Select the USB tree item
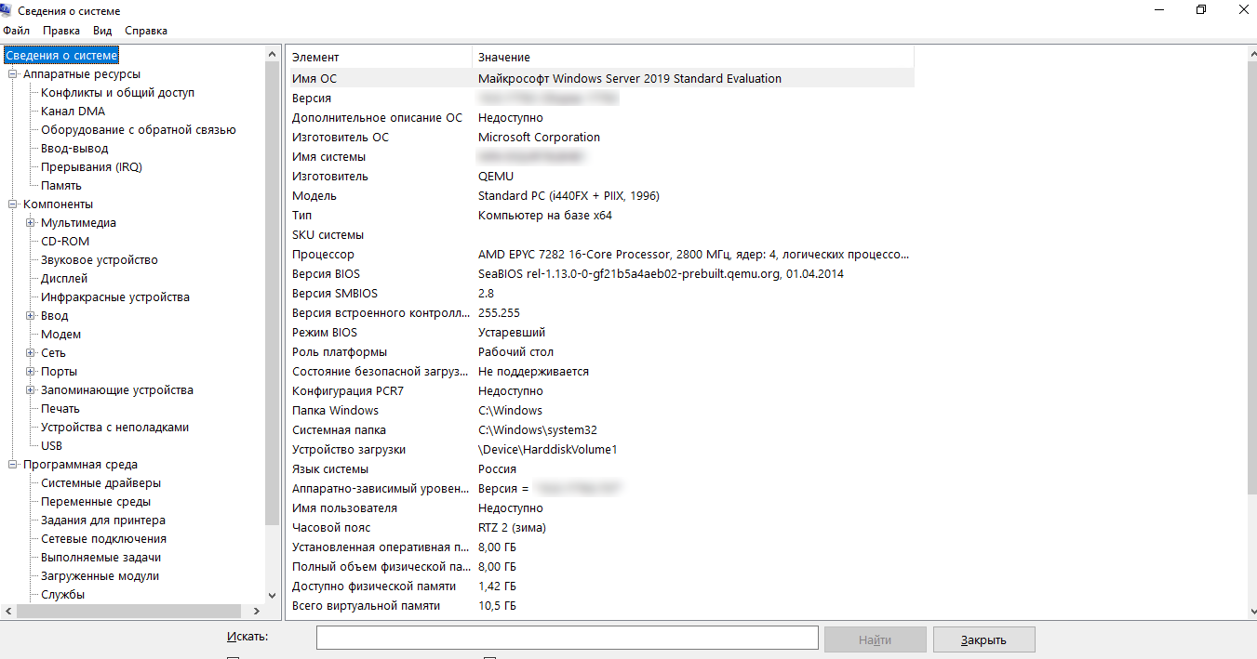The width and height of the screenshot is (1257, 659). click(52, 446)
